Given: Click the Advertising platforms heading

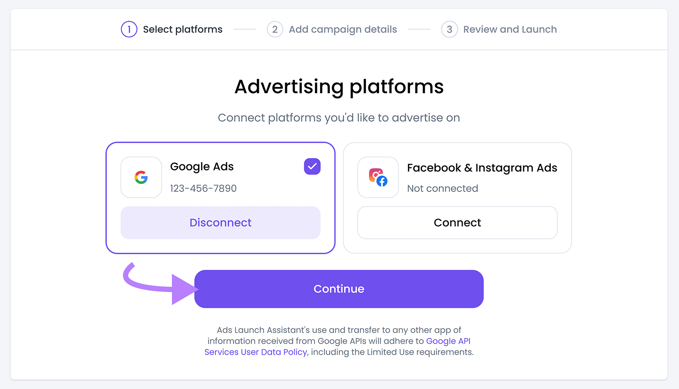Looking at the screenshot, I should pos(339,86).
